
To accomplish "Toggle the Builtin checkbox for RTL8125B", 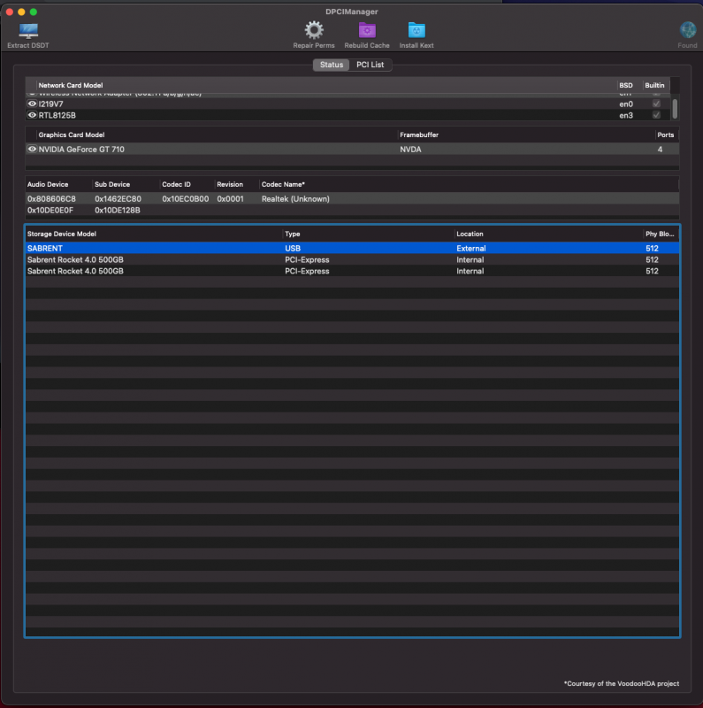I will 655,115.
